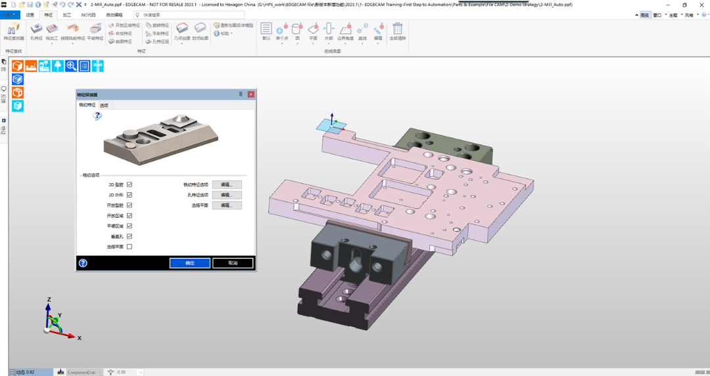Click the question mark help bubble in dialog
This screenshot has width=710, height=376.
(97, 116)
